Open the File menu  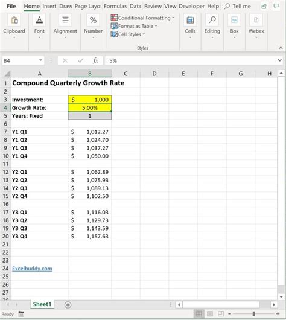pyautogui.click(x=11, y=6)
